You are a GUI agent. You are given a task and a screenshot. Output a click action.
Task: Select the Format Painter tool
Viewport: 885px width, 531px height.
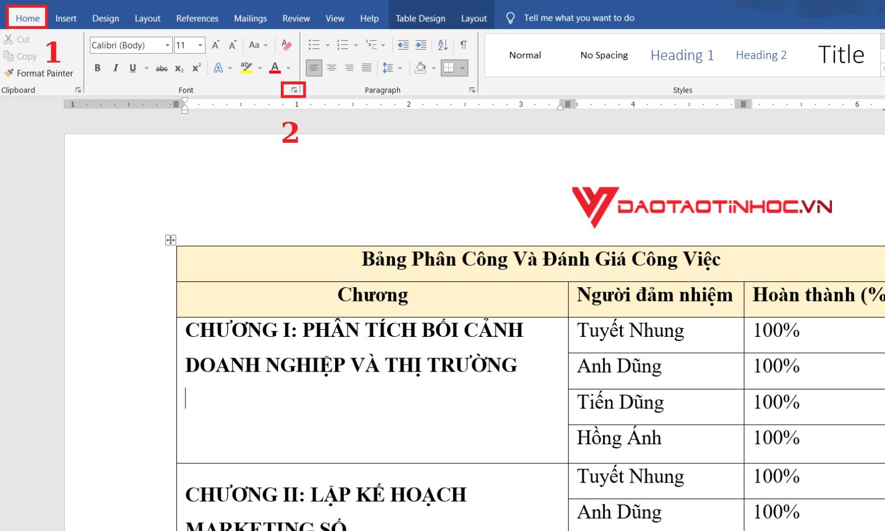click(x=40, y=73)
